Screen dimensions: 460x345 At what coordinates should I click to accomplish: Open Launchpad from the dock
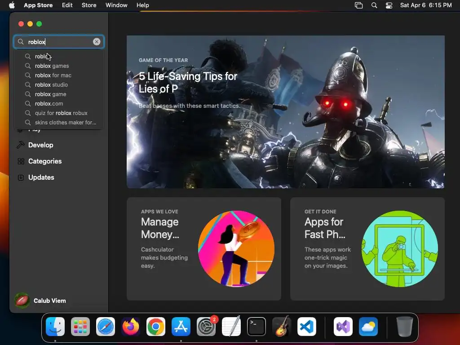[x=80, y=327]
